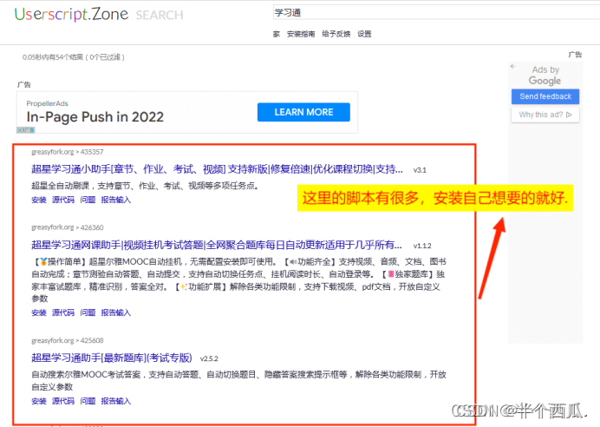
Task: Open the 安装指南 nav link
Action: point(301,34)
